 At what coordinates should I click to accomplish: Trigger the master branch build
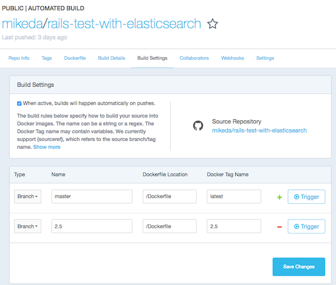point(306,197)
